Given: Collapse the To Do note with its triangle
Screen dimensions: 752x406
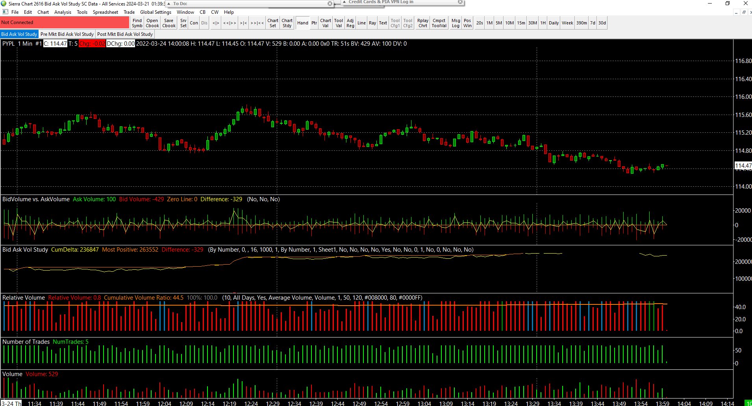Looking at the screenshot, I should coord(169,4).
